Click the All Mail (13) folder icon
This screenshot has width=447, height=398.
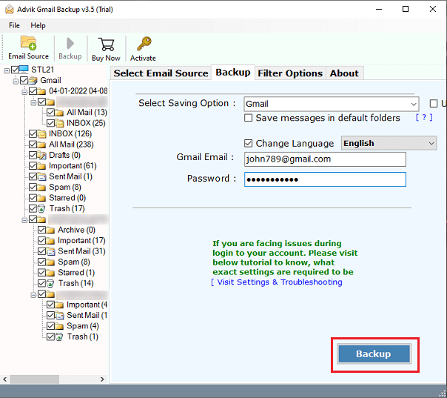tap(59, 113)
